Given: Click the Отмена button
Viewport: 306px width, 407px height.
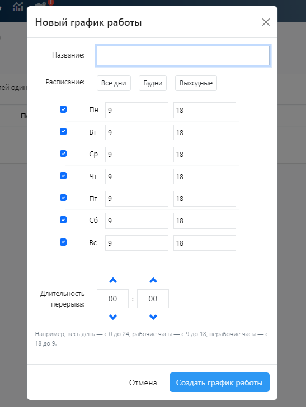Looking at the screenshot, I should (143, 382).
